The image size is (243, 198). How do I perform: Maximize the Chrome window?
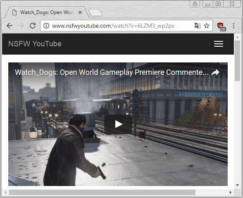point(218,4)
